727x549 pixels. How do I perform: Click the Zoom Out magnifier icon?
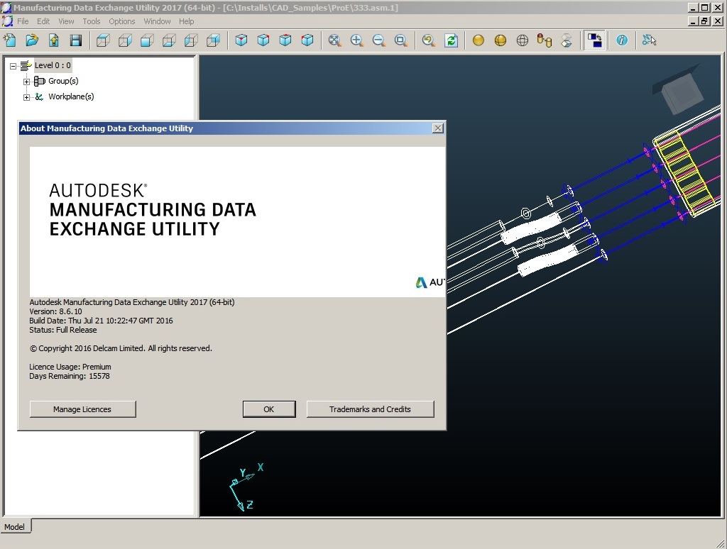378,40
